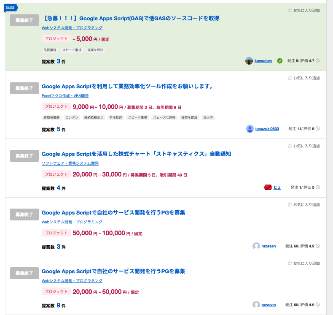
Task: Open Webシステム開発 category under the 20,000円~50,000円 job
Action: (x=72, y=280)
